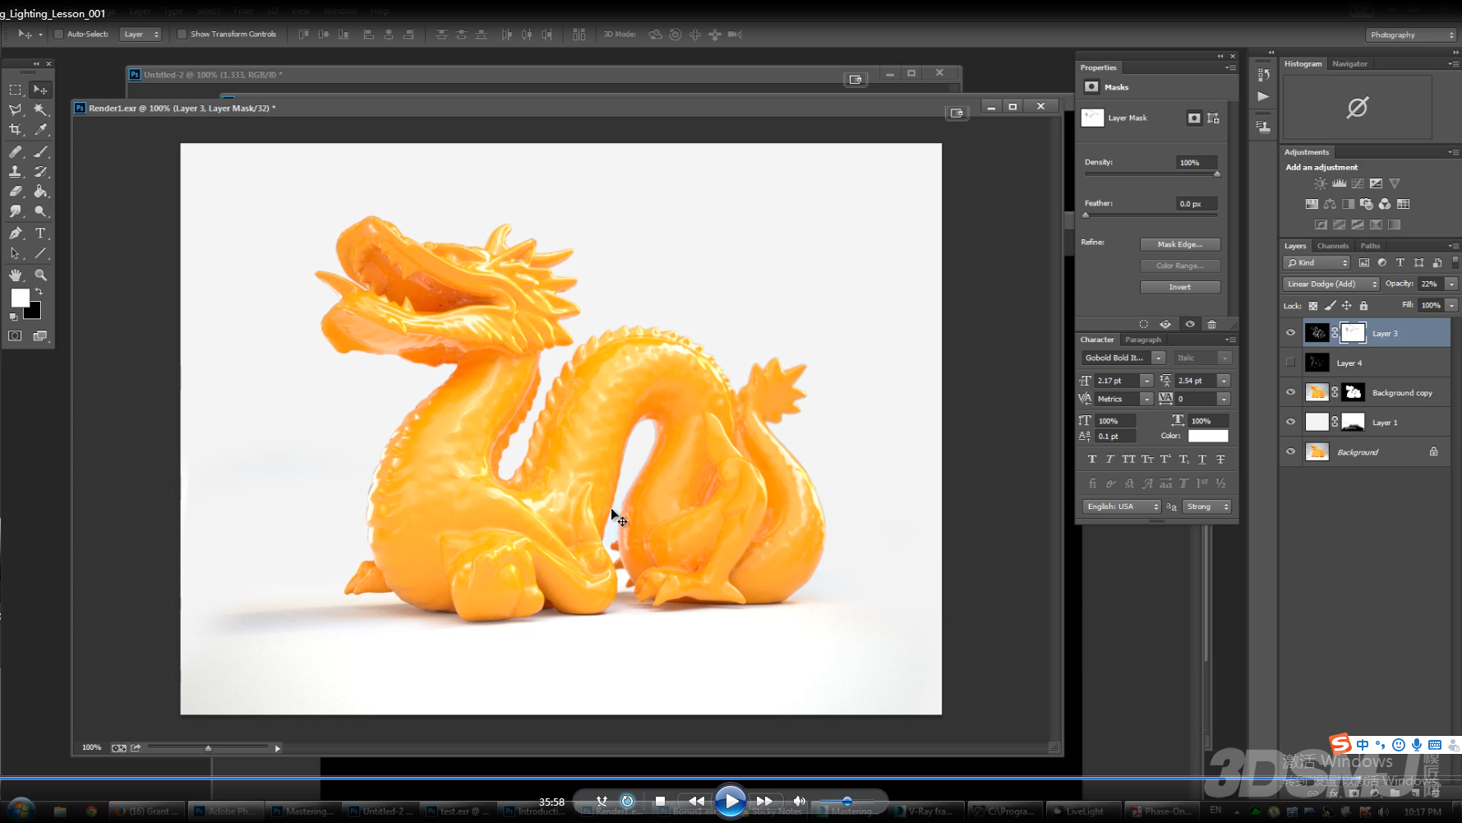Add Brightness/Contrast adjustment

1320,183
